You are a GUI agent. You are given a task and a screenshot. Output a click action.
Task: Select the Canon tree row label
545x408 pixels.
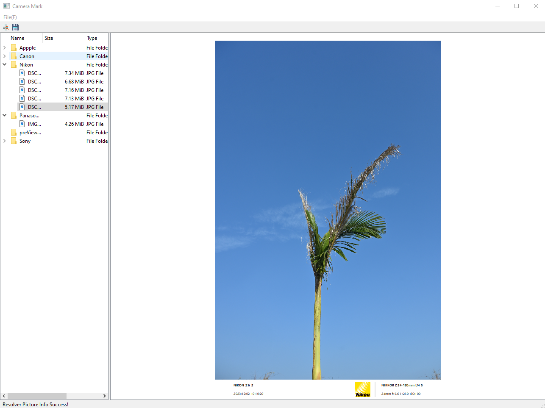click(x=27, y=56)
